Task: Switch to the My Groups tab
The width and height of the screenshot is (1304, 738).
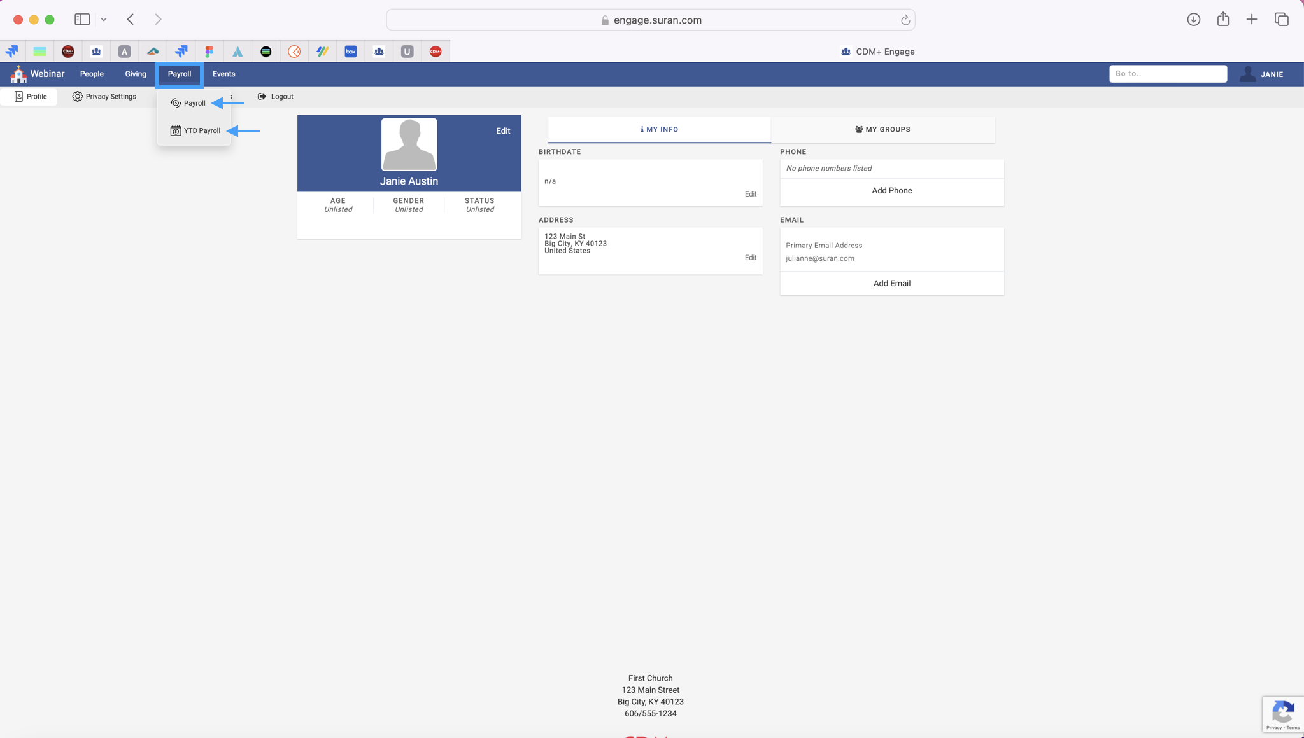Action: pyautogui.click(x=882, y=130)
